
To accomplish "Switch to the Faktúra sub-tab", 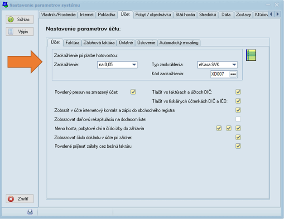I will click(72, 43).
